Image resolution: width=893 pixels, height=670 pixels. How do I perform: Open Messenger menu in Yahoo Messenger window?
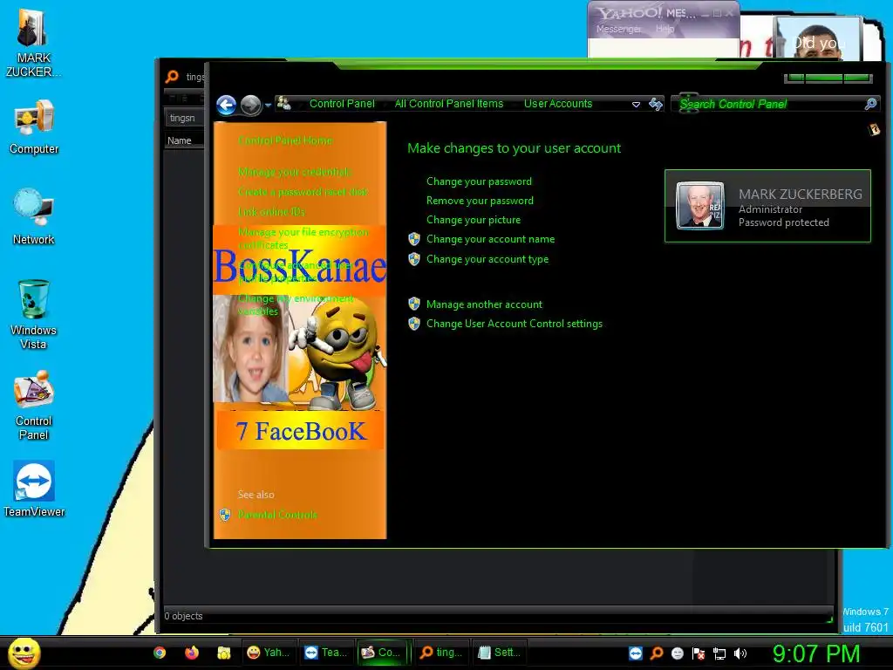(618, 29)
